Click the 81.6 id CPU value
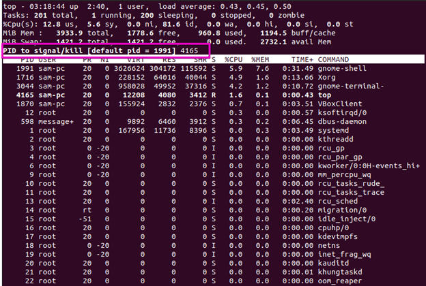426x286 pixels. tap(171, 25)
